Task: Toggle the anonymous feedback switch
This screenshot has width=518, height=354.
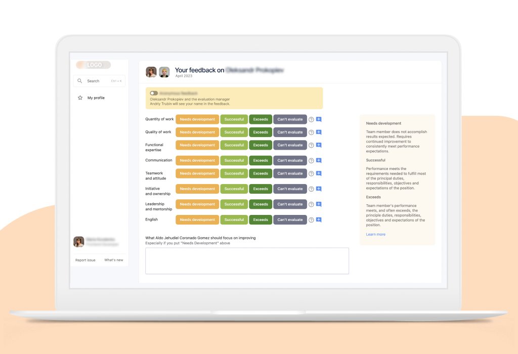Action: pos(154,93)
